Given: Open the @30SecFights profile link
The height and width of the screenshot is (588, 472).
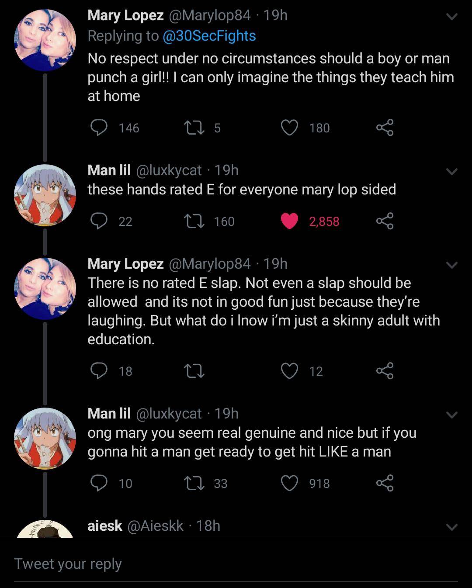Looking at the screenshot, I should 209,35.
